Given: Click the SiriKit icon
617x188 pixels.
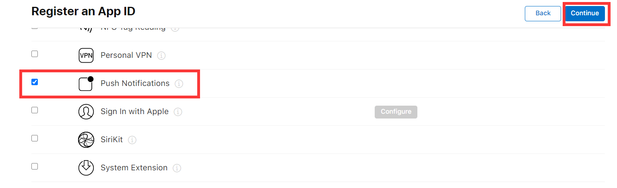Looking at the screenshot, I should [x=86, y=140].
